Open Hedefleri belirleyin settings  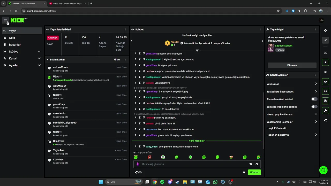[x=292, y=135]
